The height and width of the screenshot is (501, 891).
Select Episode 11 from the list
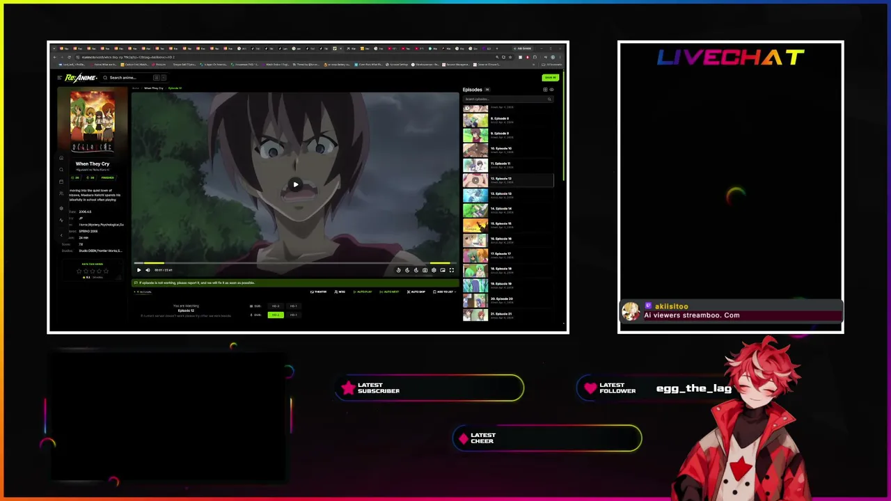pyautogui.click(x=508, y=165)
